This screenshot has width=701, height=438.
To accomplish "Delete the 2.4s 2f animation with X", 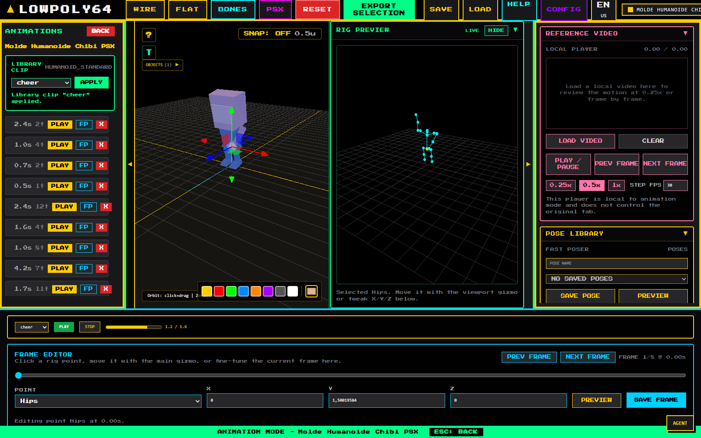I will point(101,124).
